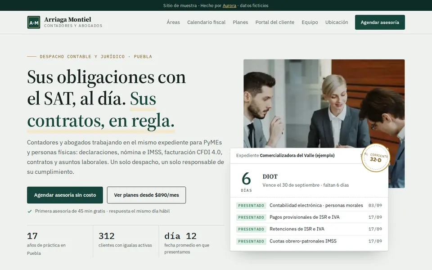The width and height of the screenshot is (432, 270).
Task: Click the PRESENTADO badge for Cuotas obrero-patronales
Action: [251, 241]
